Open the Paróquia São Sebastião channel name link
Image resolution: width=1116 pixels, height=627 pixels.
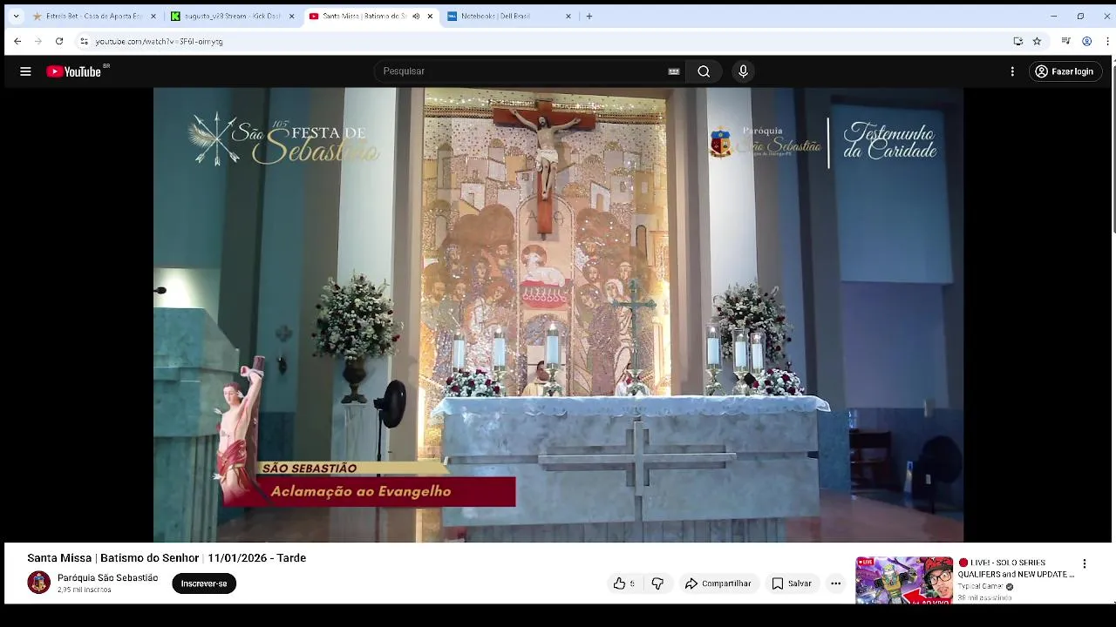click(108, 578)
